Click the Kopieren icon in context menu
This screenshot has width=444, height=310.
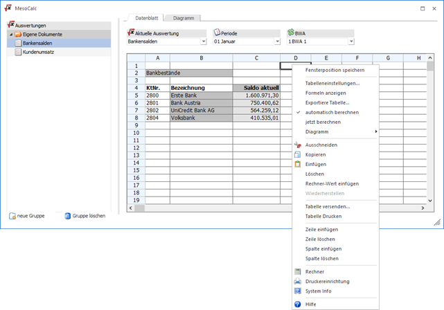point(298,154)
